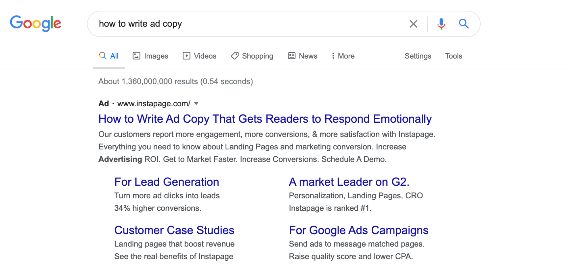Image resolution: width=575 pixels, height=273 pixels.
Task: Open the Tools options
Action: click(453, 56)
